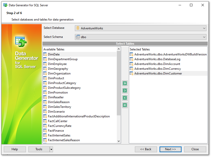Select DimPromotion in Available Tables

[80, 93]
